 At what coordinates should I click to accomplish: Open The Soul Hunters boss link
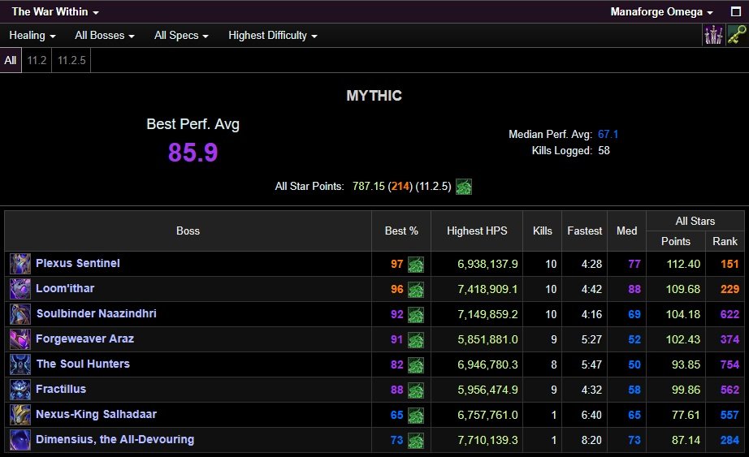click(82, 364)
